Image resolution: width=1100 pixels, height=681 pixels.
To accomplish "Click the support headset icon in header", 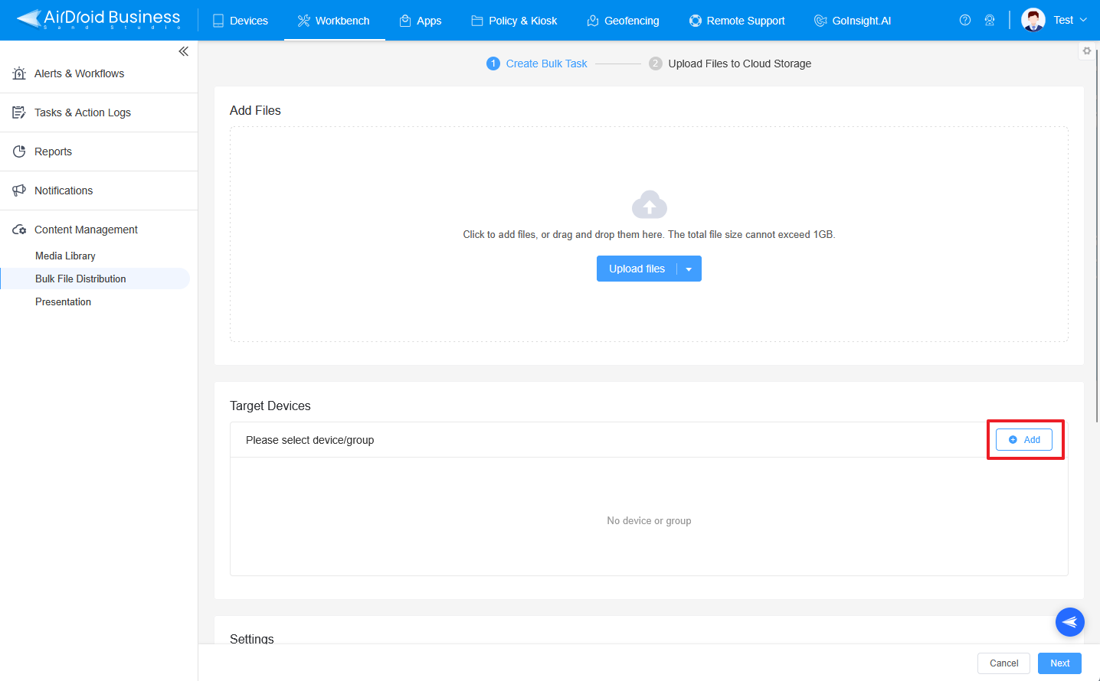I will pyautogui.click(x=989, y=21).
